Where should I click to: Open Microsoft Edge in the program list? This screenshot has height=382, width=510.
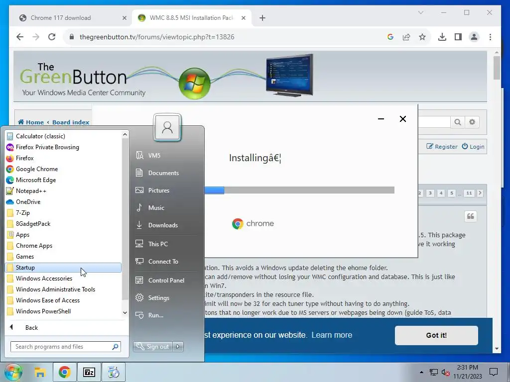tap(63, 180)
